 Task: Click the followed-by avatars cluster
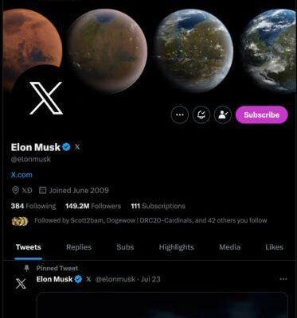[x=20, y=221]
